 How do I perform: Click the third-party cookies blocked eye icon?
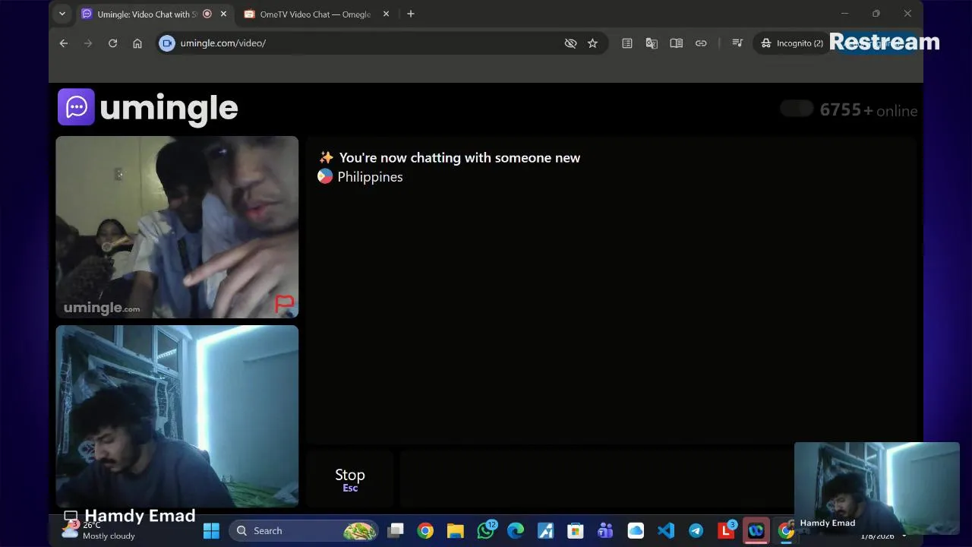[570, 43]
